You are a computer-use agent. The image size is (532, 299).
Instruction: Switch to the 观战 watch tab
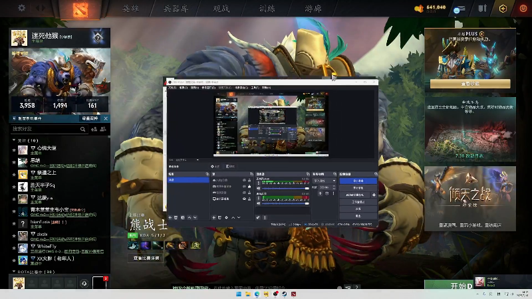tap(221, 9)
